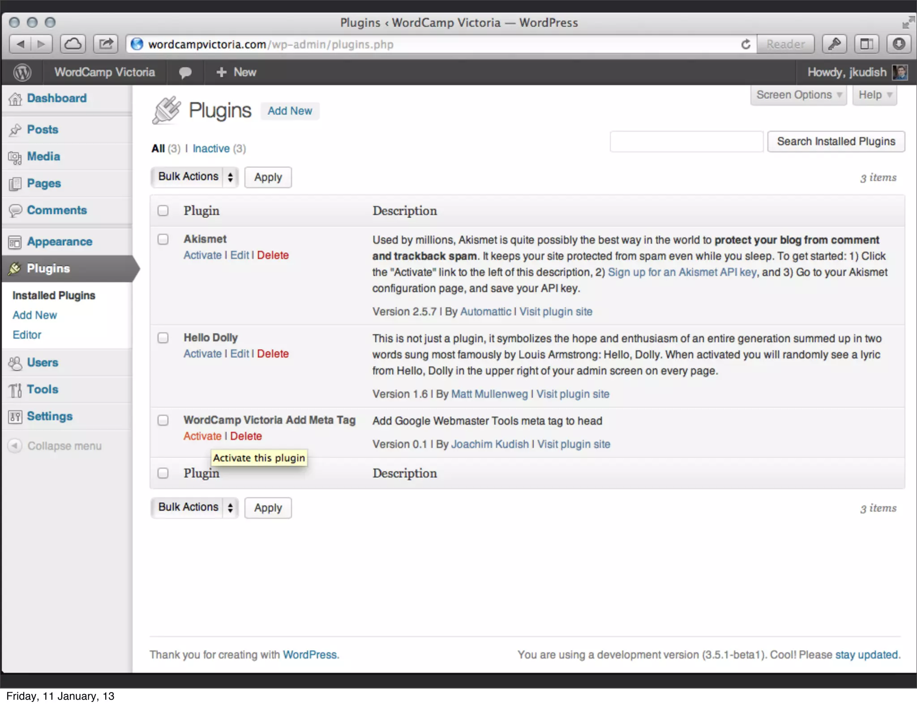Click the jkudish avatar thumbnail
This screenshot has height=706, width=917.
pos(900,72)
